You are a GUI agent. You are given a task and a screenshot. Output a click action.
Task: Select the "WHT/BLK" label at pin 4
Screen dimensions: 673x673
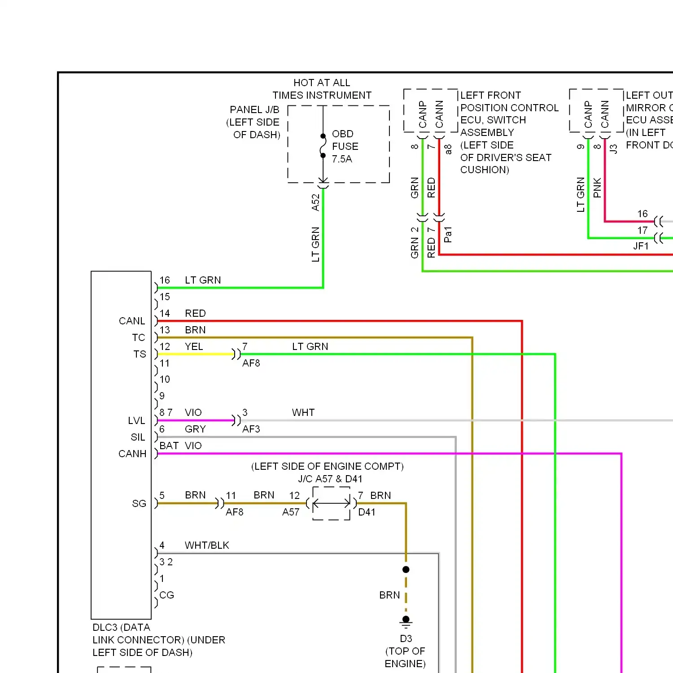(x=207, y=545)
